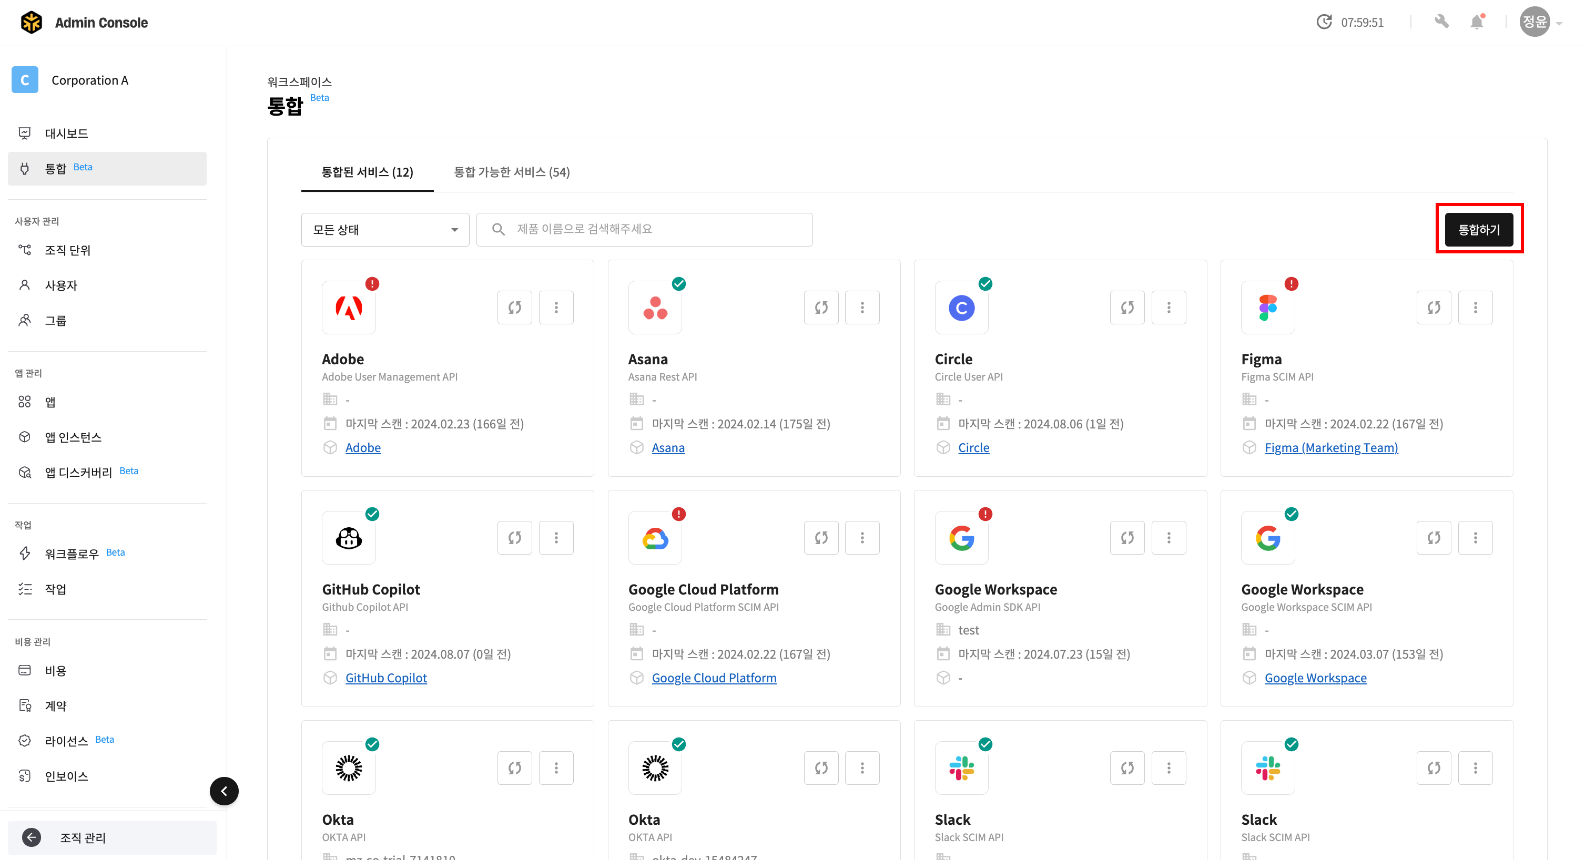Open the 정윤 user profile dropdown
Image resolution: width=1585 pixels, height=860 pixels.
[1540, 22]
